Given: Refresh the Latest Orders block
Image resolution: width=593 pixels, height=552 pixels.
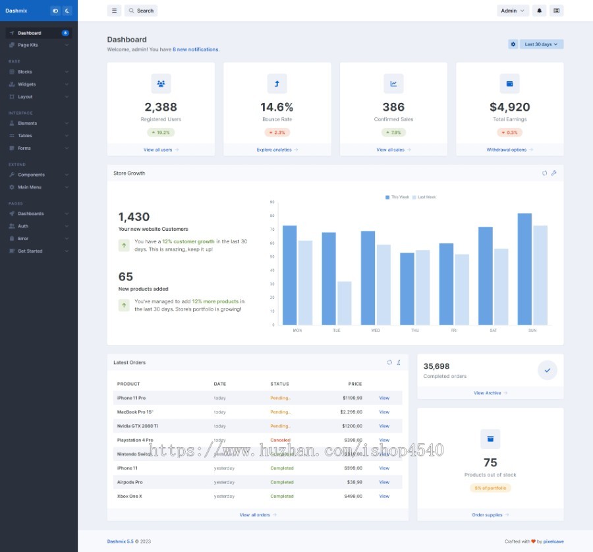Looking at the screenshot, I should (389, 362).
